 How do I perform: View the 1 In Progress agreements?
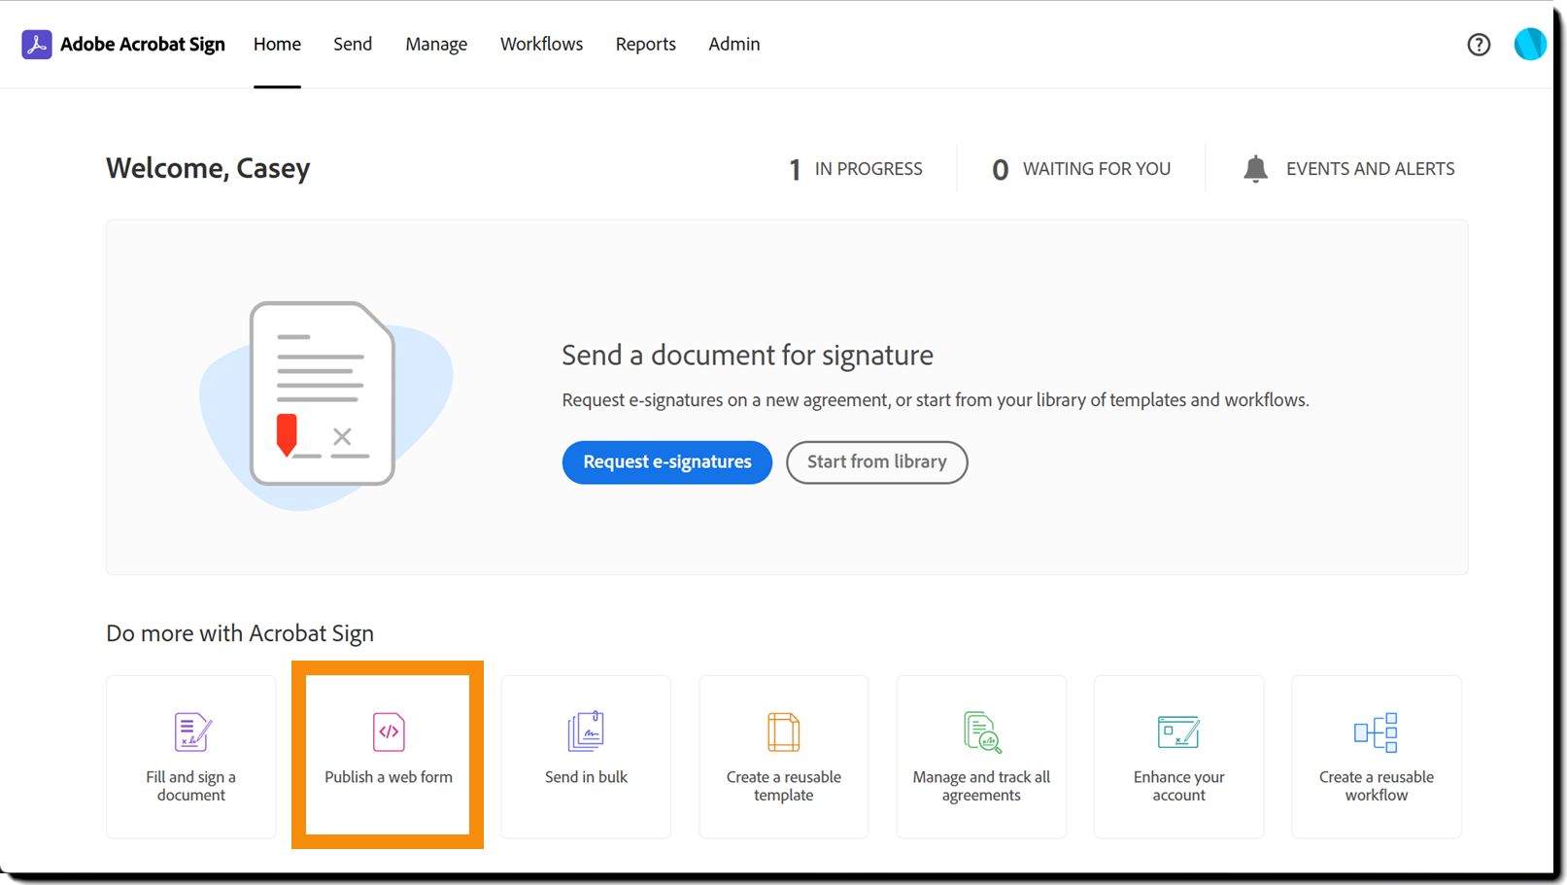856,169
